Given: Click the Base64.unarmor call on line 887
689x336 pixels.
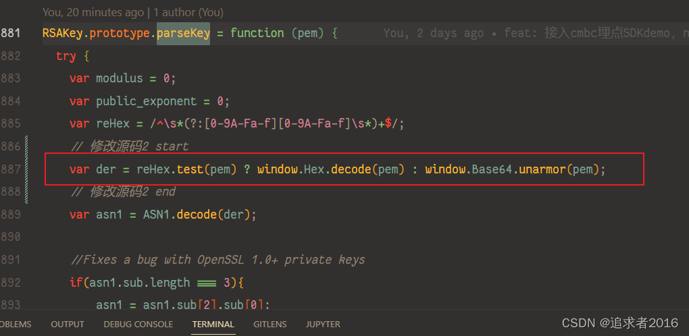Looking at the screenshot, I should pos(536,169).
